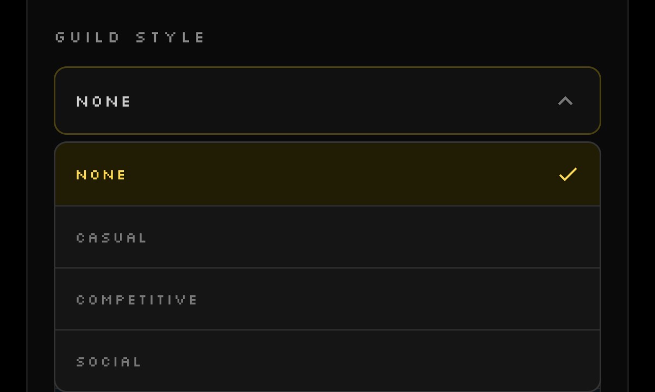Click the yellow NONE text in the options list
This screenshot has height=392, width=655.
(x=101, y=175)
